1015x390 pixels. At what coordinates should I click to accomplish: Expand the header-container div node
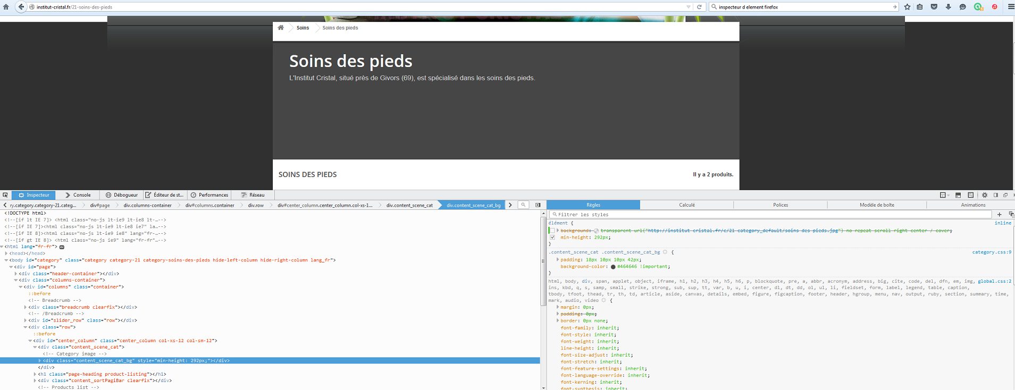coord(16,274)
